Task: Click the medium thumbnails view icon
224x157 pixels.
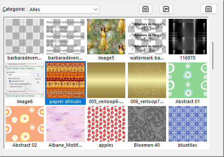Action: [x=166, y=9]
